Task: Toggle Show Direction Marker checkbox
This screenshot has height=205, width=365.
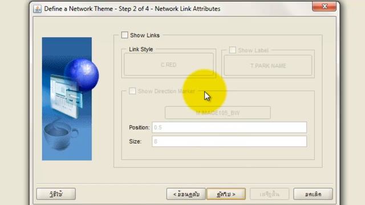Action: pos(132,91)
